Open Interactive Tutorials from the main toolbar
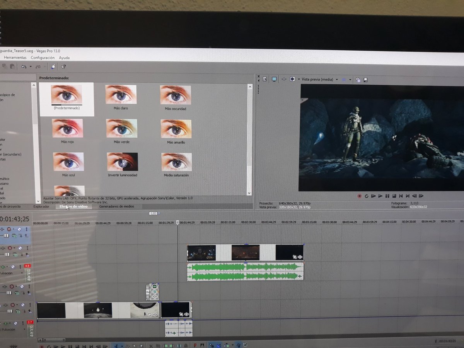Screen dimensions: 464x348 coord(53,67)
